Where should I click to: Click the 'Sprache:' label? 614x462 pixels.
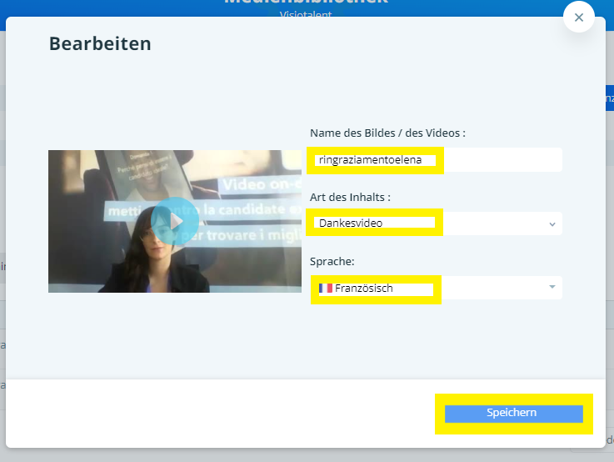(333, 261)
